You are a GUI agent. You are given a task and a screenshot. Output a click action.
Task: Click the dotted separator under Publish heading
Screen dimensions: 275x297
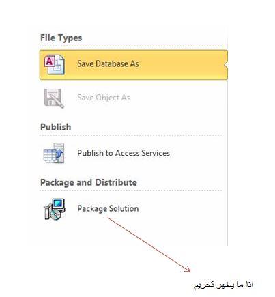click(x=131, y=135)
